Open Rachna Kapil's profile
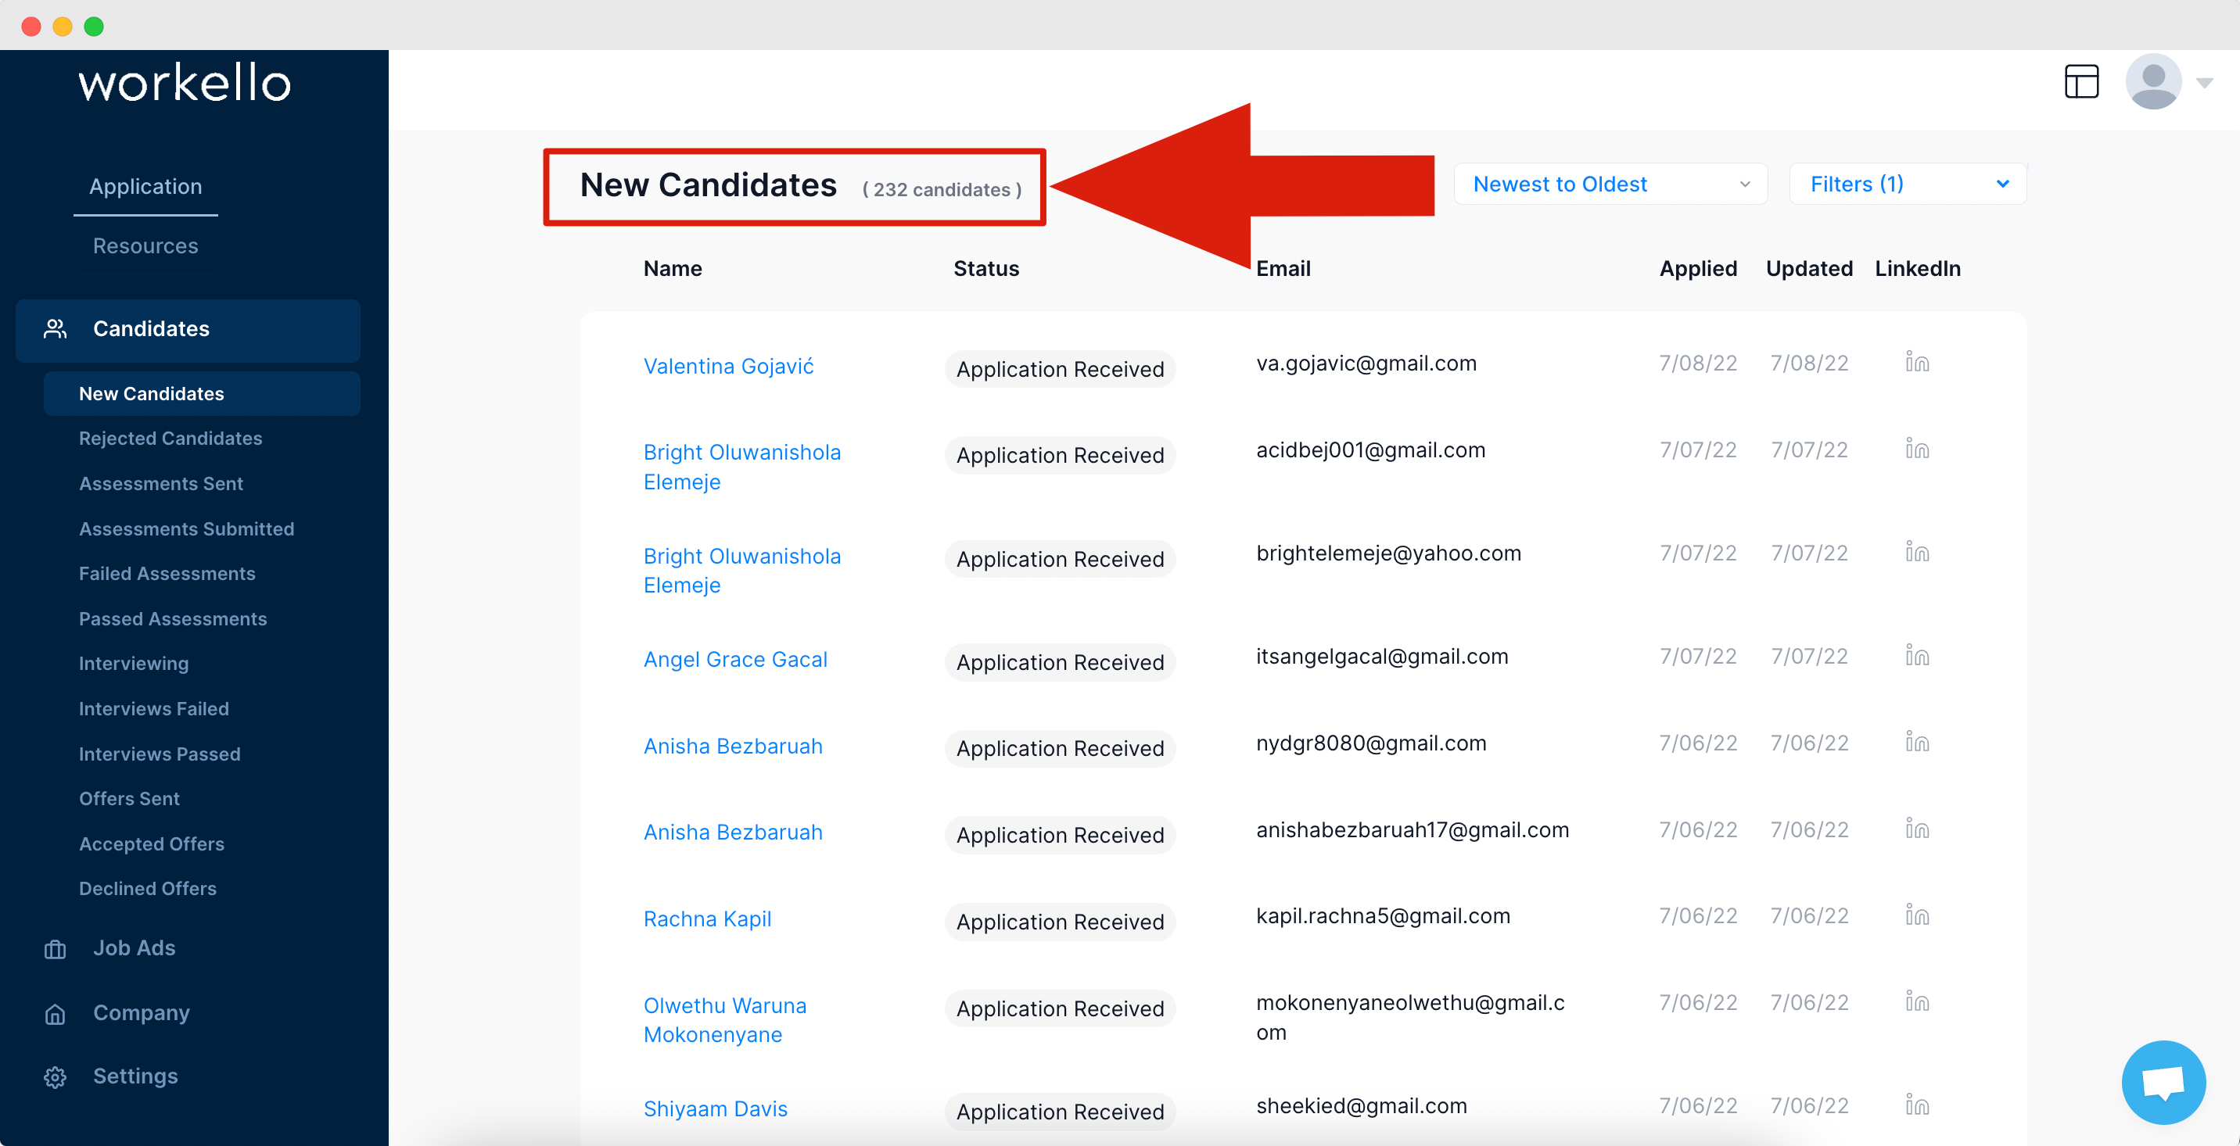Screen dimensions: 2240x1146 (707, 919)
